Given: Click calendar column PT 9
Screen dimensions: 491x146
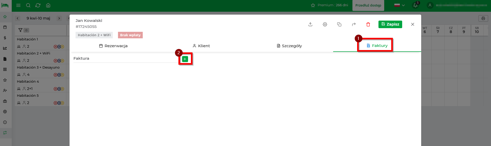Looking at the screenshot, I should tap(464, 30).
